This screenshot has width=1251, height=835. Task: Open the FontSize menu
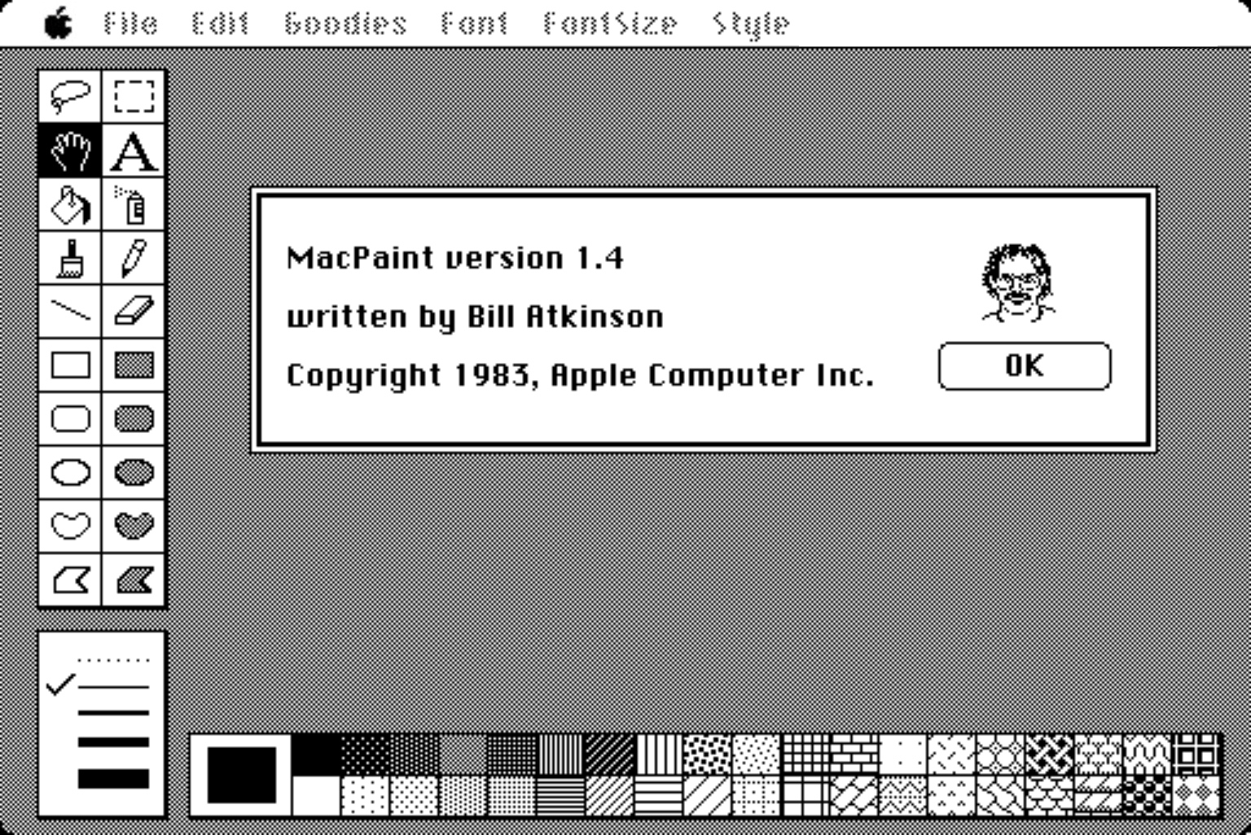tap(610, 24)
